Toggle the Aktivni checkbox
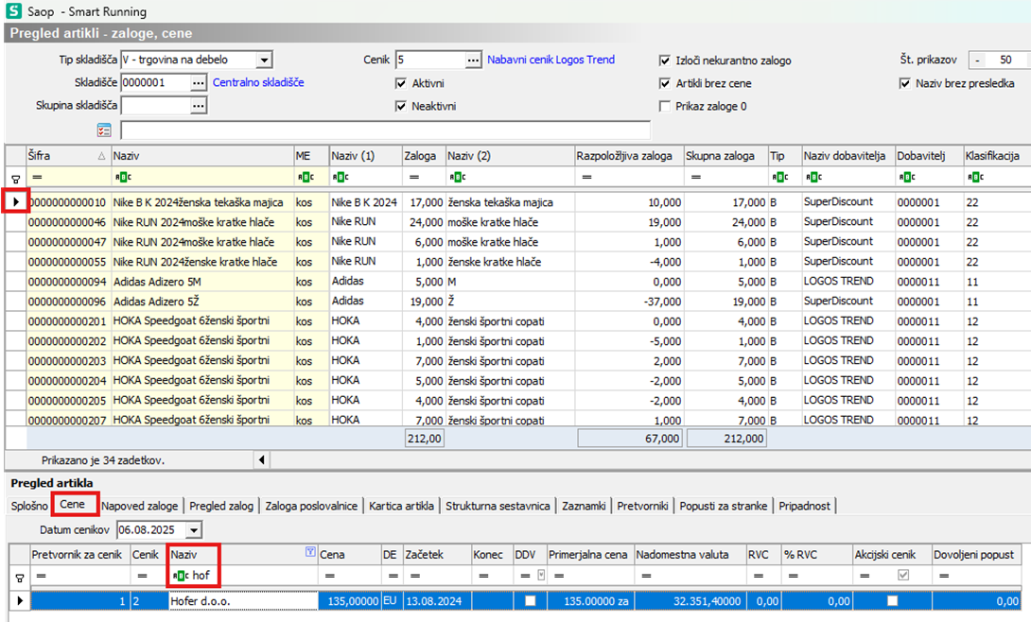The height and width of the screenshot is (622, 1031). coord(401,83)
